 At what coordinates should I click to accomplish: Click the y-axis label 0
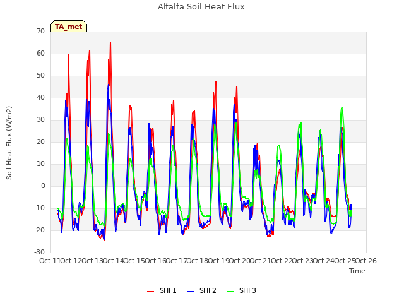click(43, 186)
